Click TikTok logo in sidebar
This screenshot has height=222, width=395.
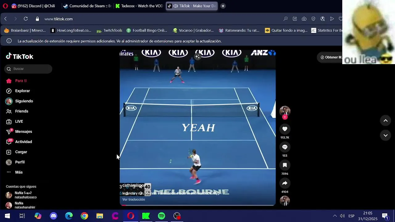tap(19, 56)
